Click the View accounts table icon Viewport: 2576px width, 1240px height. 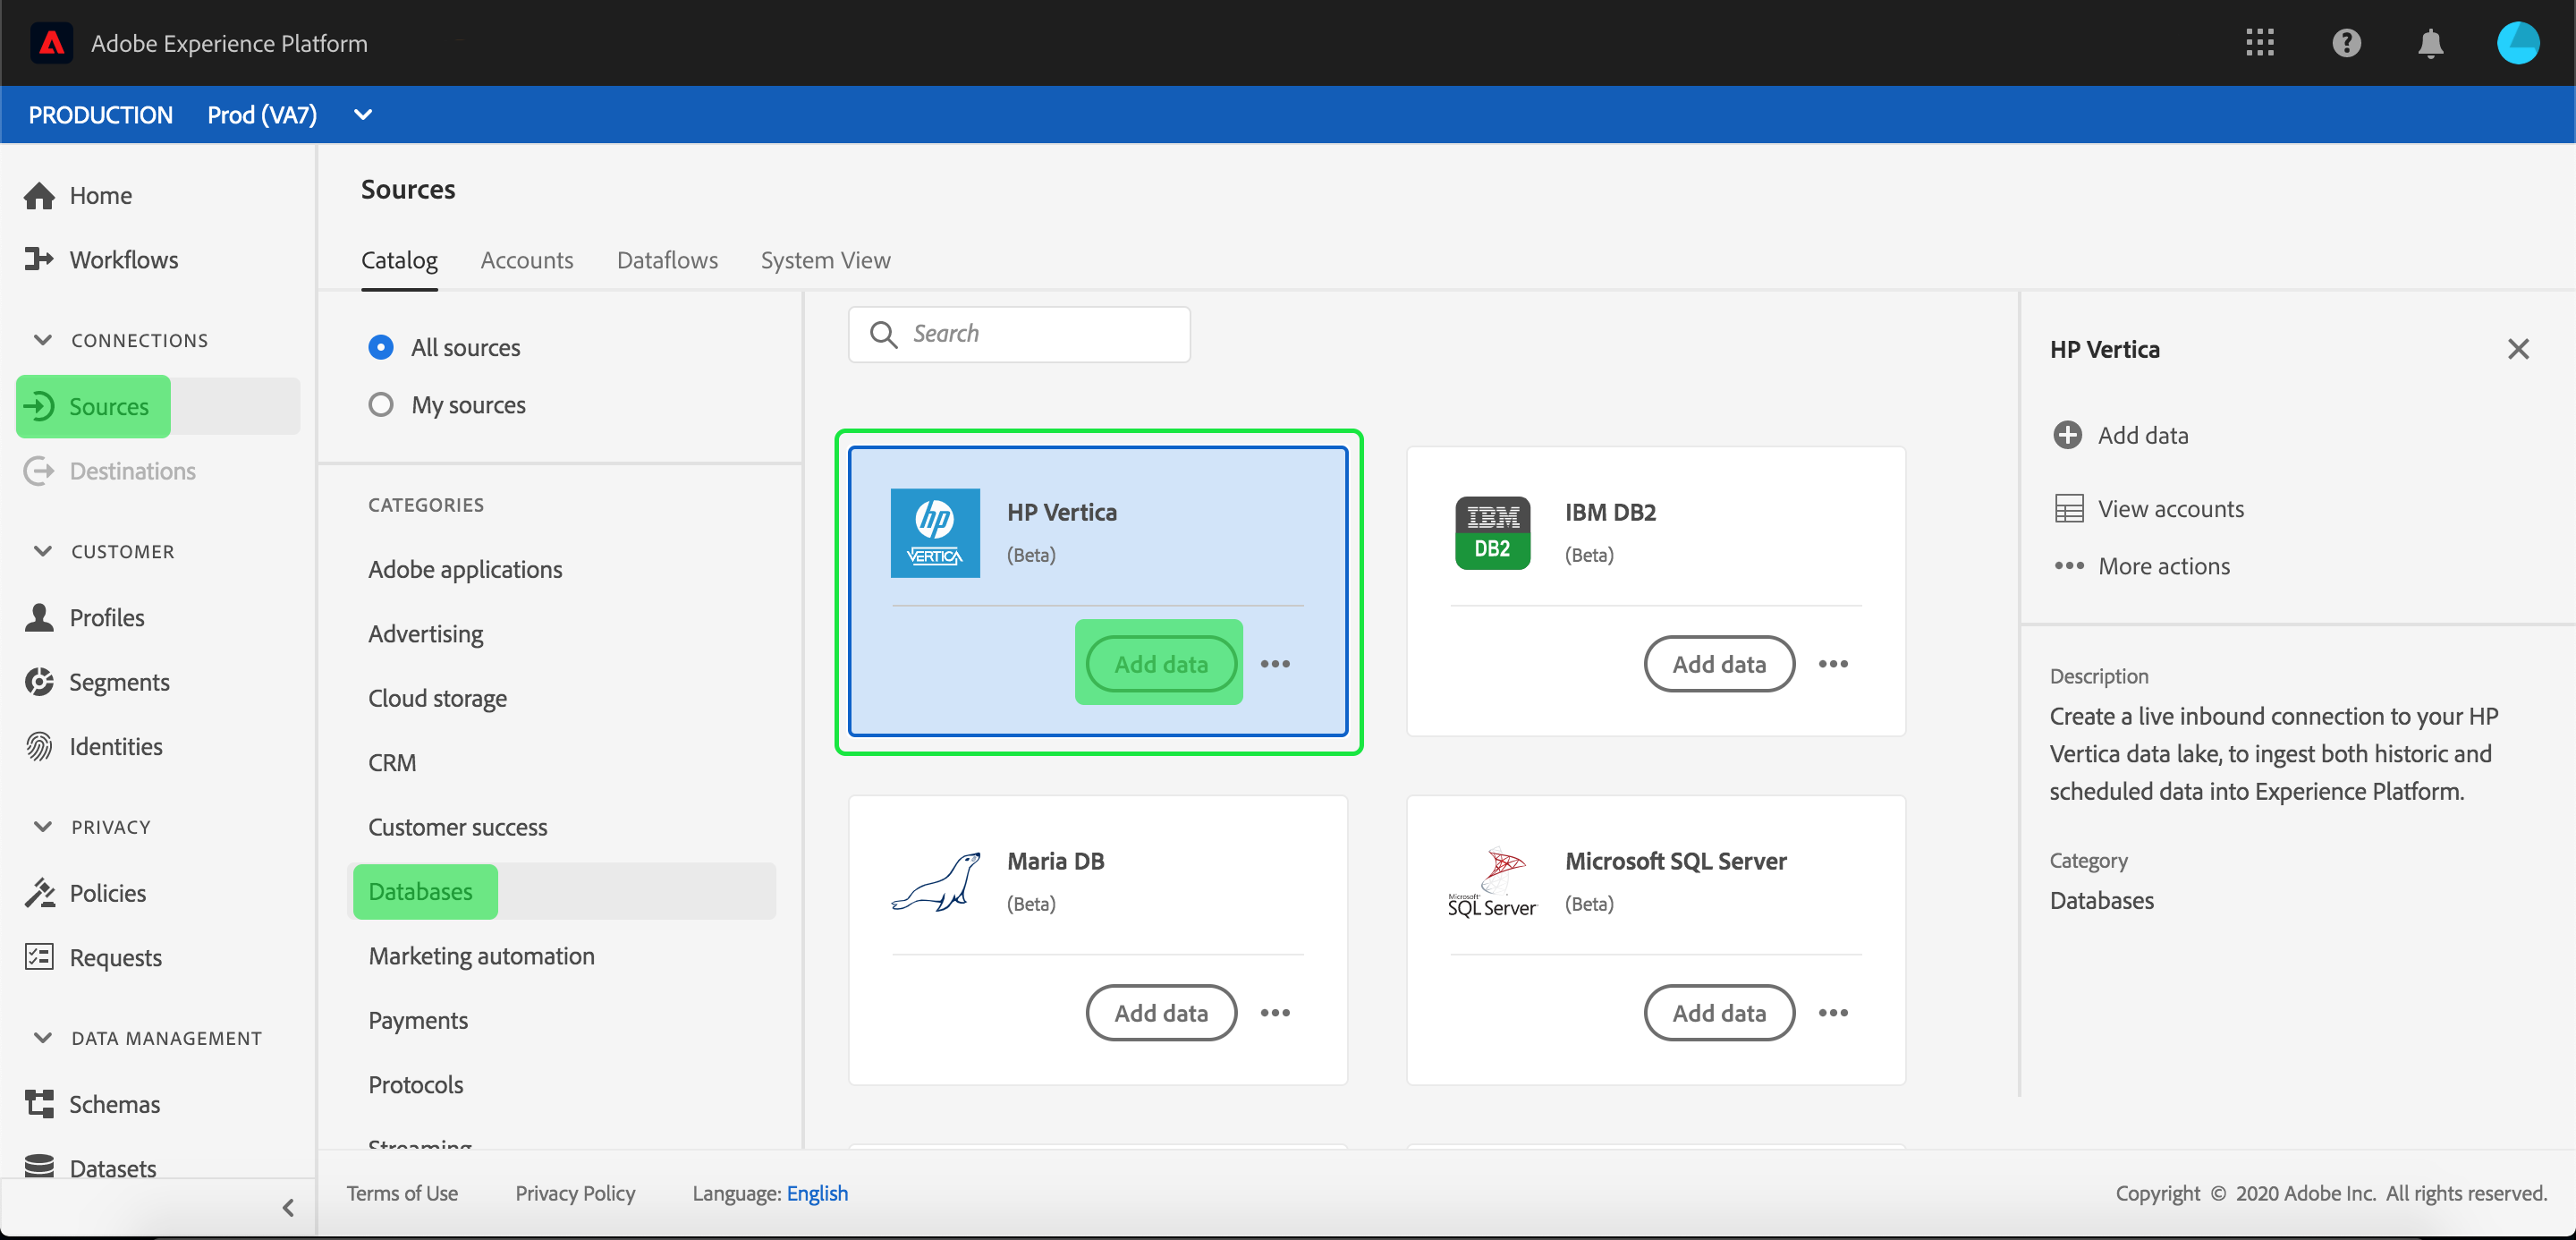[2068, 509]
